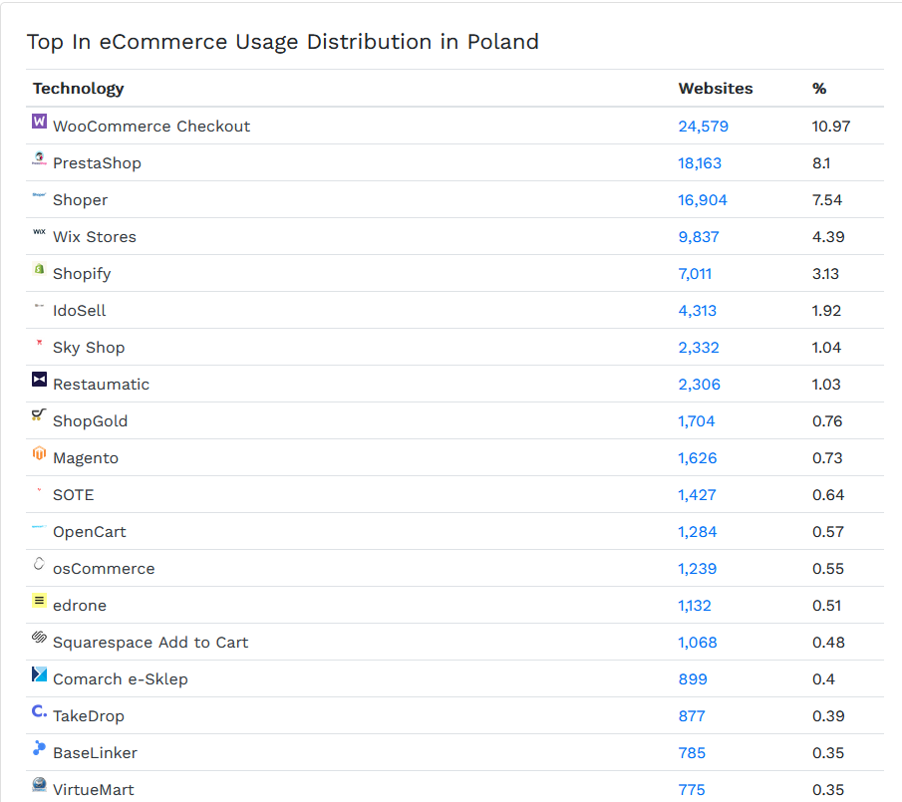
Task: Click the VirtueMart logo icon
Action: (x=39, y=785)
